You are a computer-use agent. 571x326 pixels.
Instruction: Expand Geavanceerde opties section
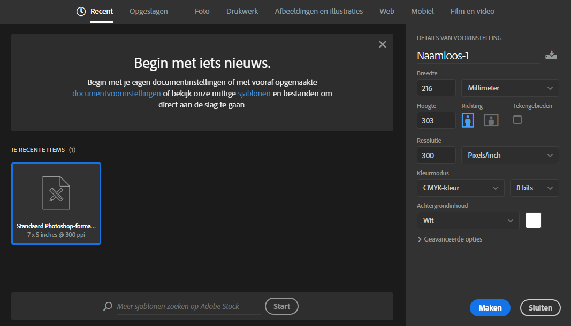[x=450, y=239]
